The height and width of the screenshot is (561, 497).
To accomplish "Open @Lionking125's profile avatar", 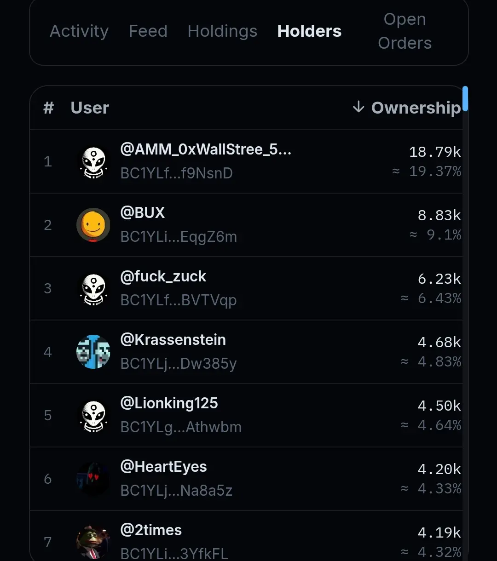I will pos(93,415).
